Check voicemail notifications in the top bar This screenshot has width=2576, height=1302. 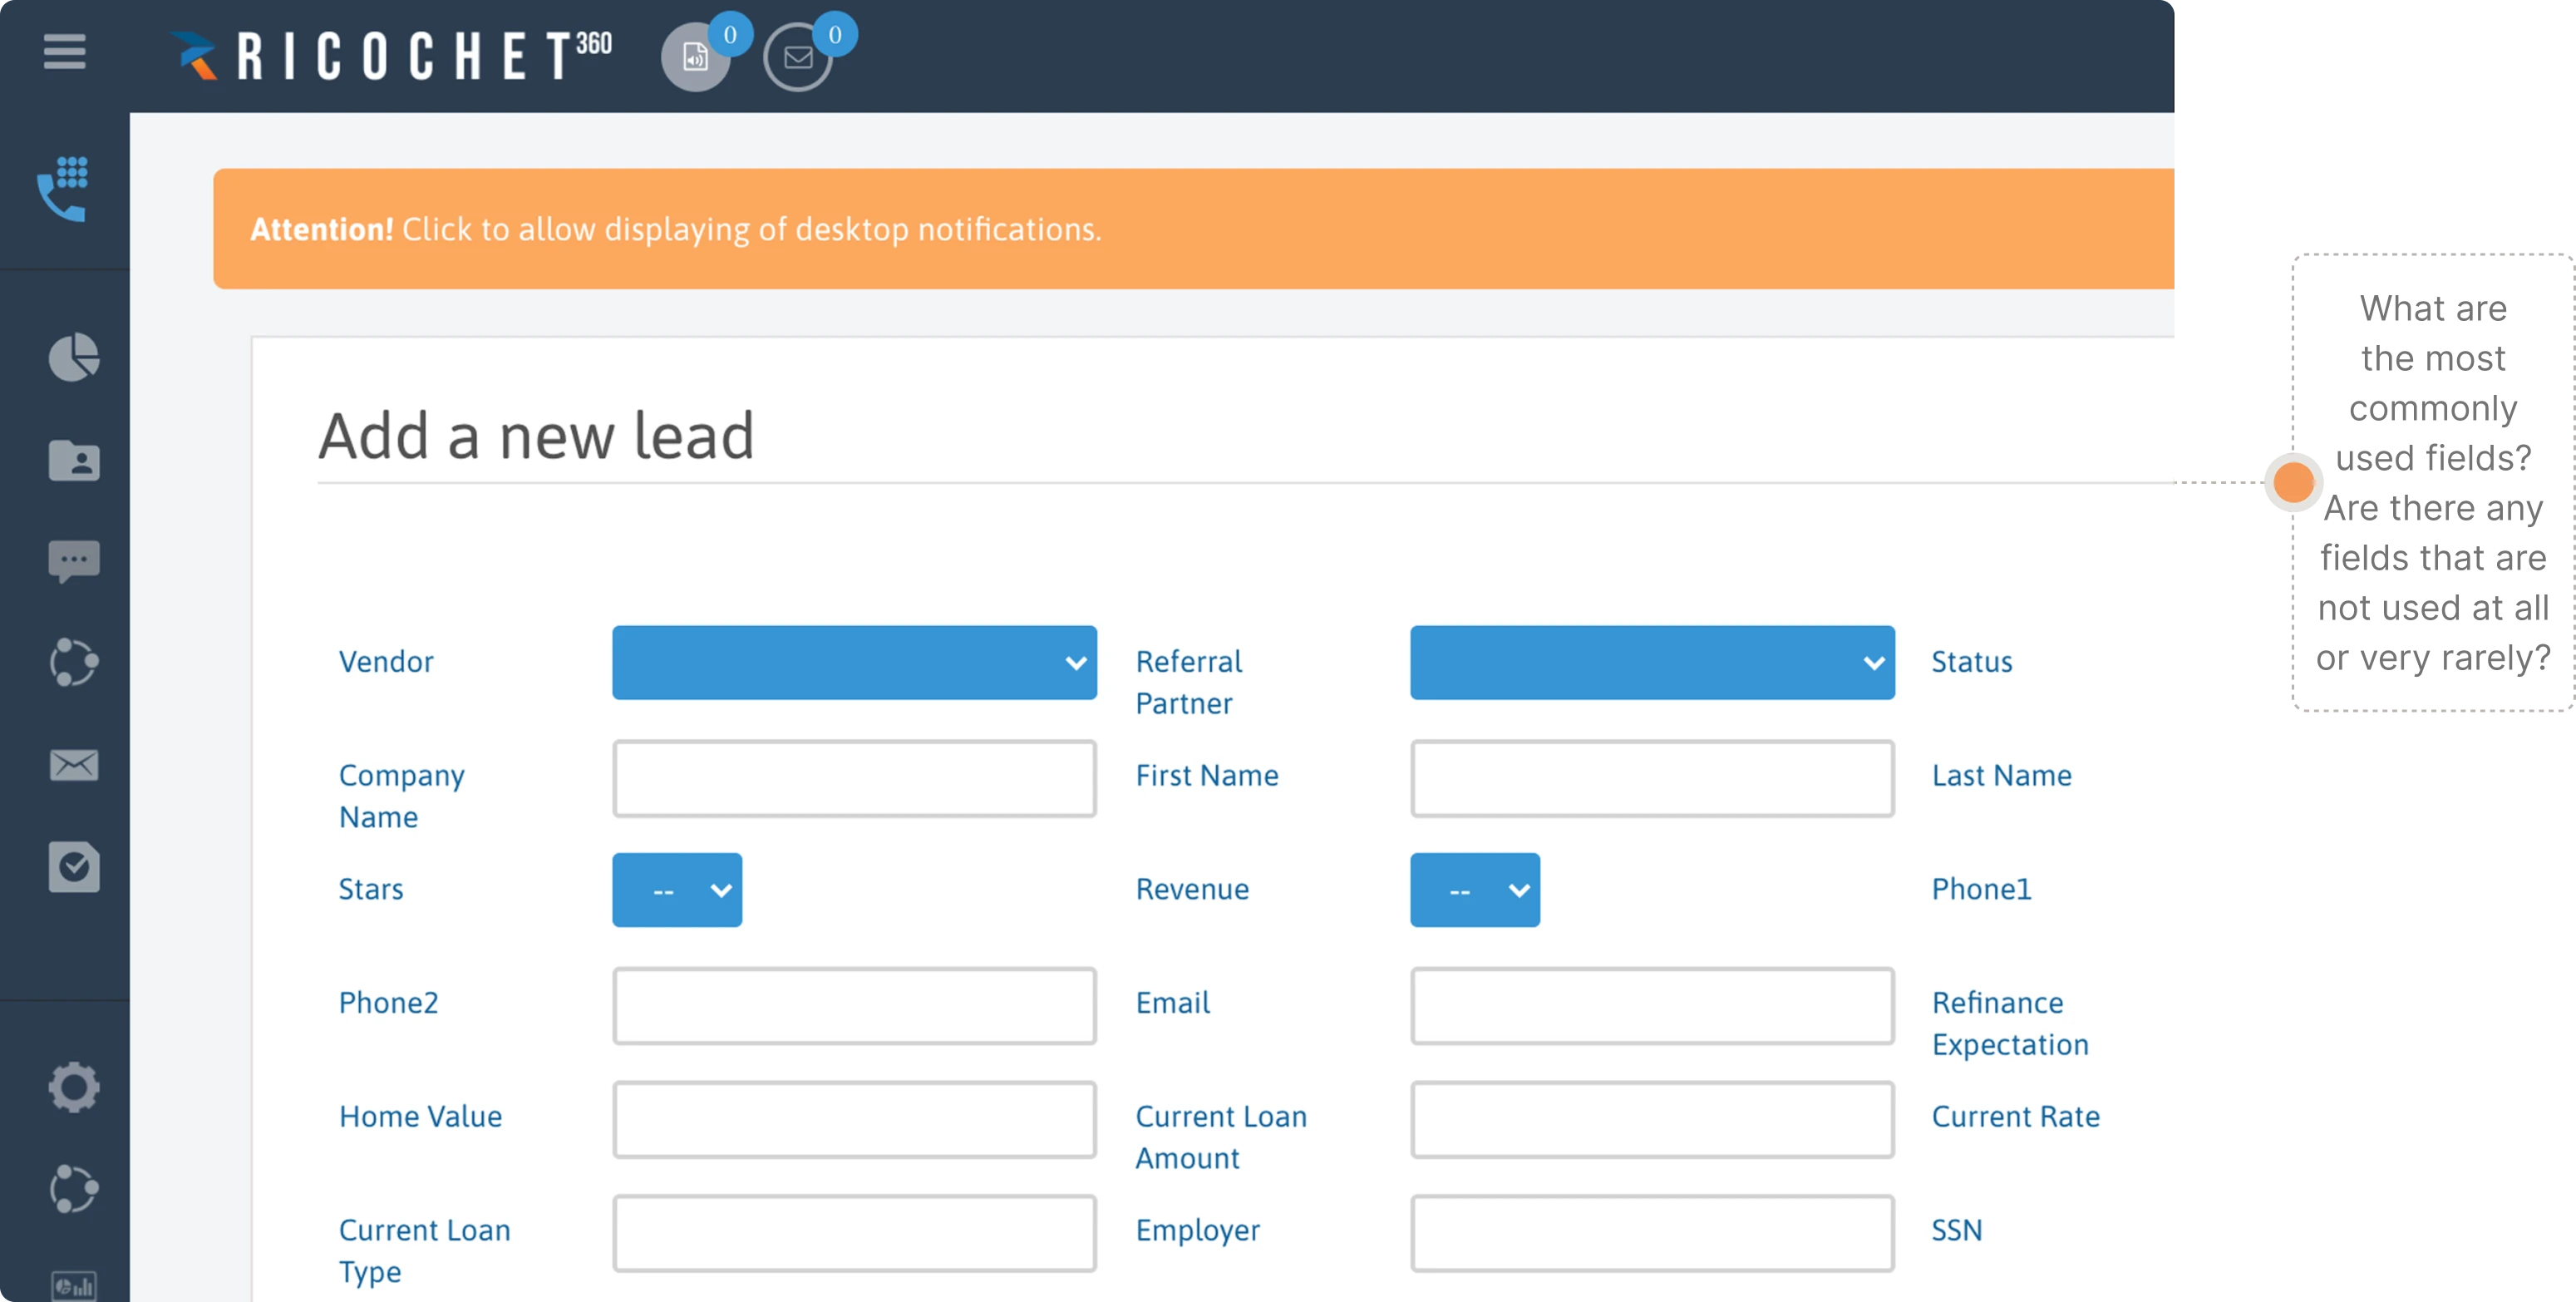[x=697, y=57]
